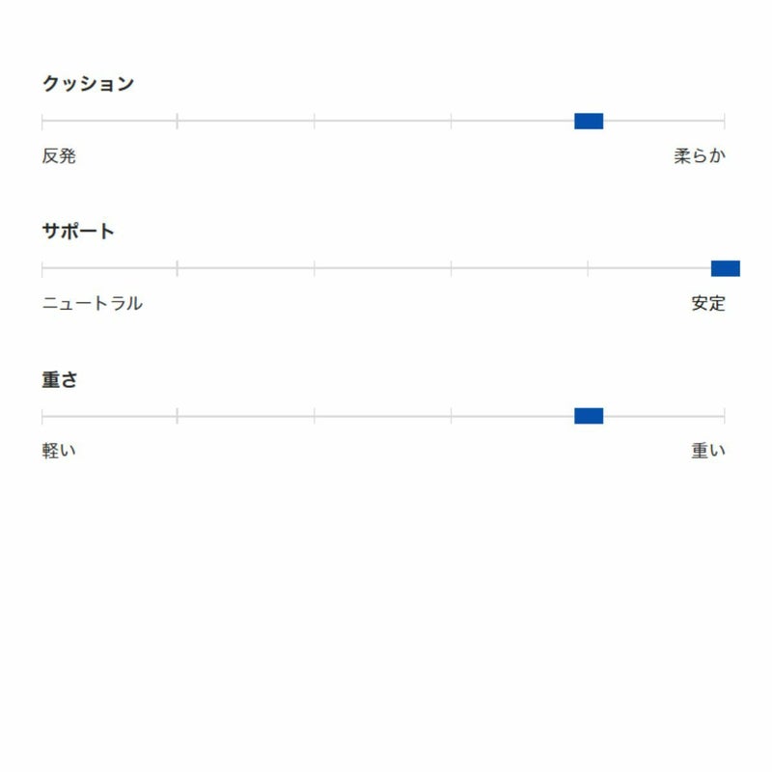Image resolution: width=772 pixels, height=772 pixels.
Task: Click the blue クッション slider handle
Action: tap(589, 121)
